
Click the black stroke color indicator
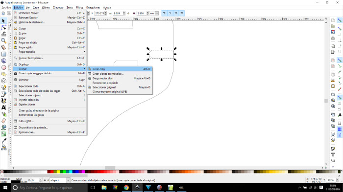point(16,182)
